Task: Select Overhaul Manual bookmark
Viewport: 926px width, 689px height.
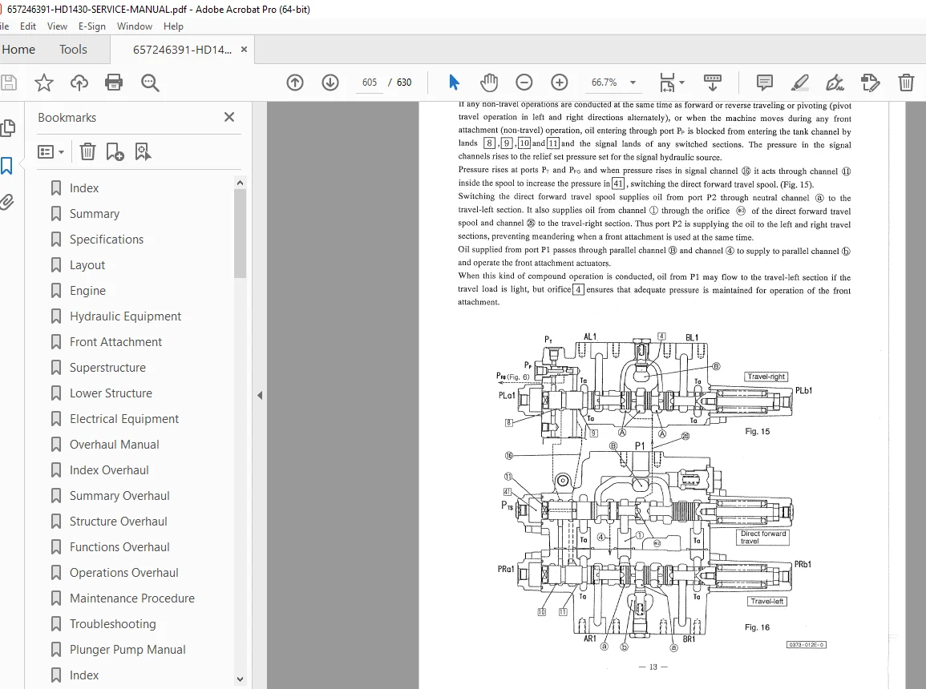Action: click(114, 445)
